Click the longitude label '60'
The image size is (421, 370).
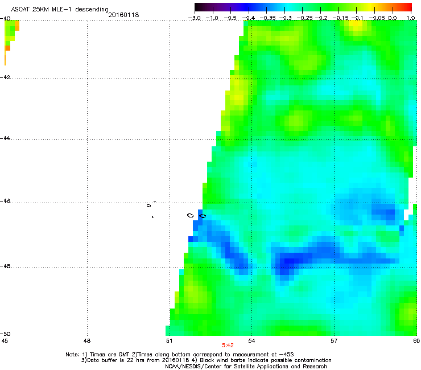click(416, 341)
